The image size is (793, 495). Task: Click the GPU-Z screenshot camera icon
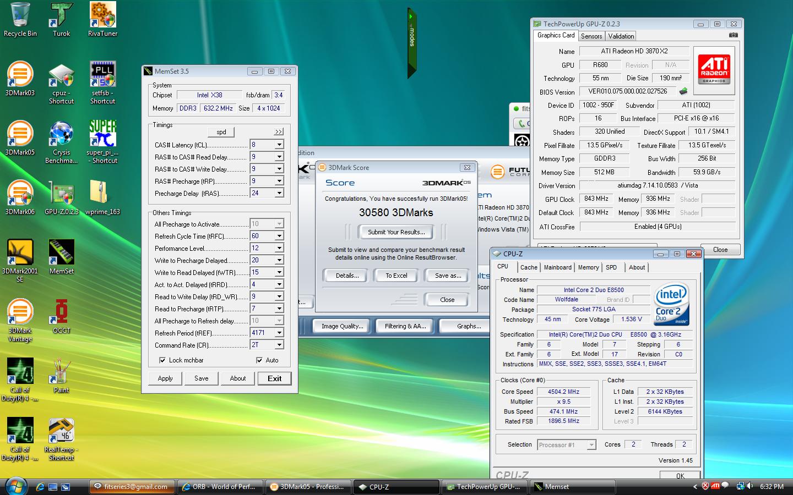coord(733,35)
